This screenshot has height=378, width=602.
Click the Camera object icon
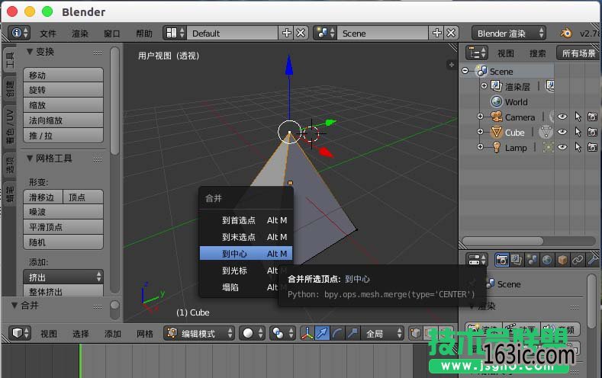(497, 117)
